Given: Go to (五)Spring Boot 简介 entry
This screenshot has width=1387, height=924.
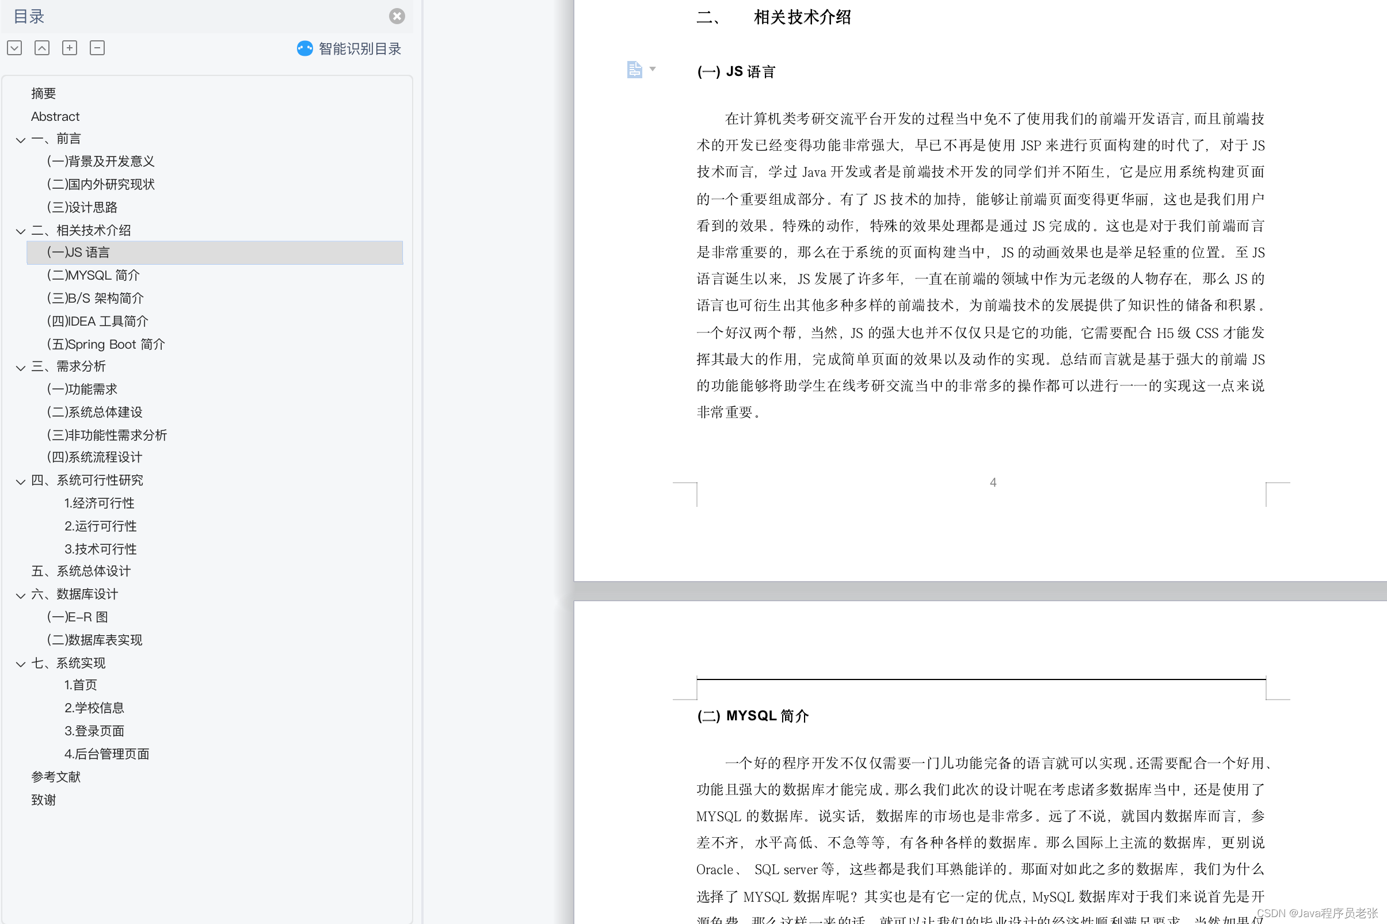Looking at the screenshot, I should point(105,344).
